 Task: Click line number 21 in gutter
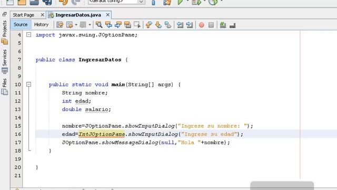click(x=18, y=176)
